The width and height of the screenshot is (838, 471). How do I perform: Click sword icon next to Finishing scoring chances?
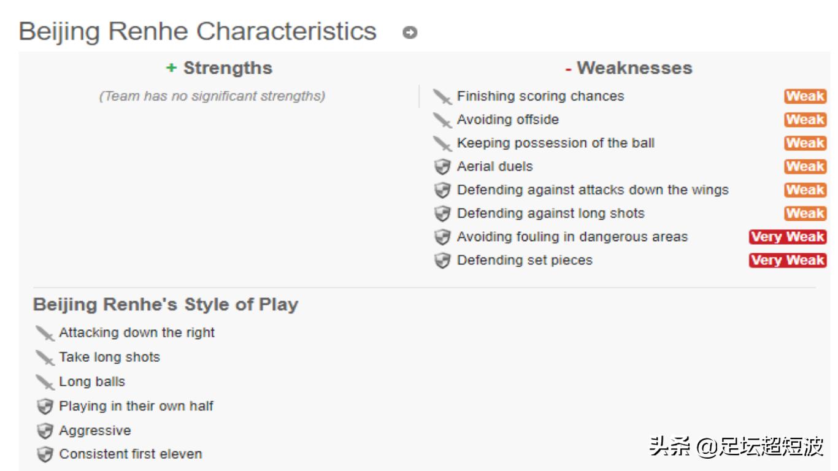pyautogui.click(x=442, y=97)
